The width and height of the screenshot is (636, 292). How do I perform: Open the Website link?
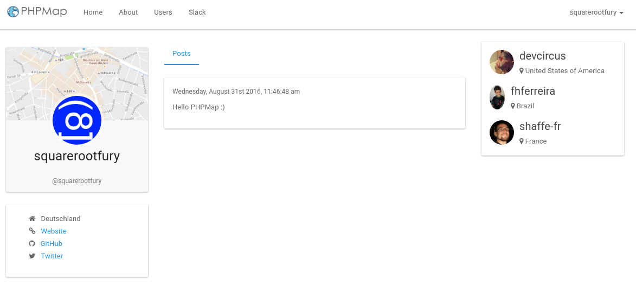click(54, 231)
